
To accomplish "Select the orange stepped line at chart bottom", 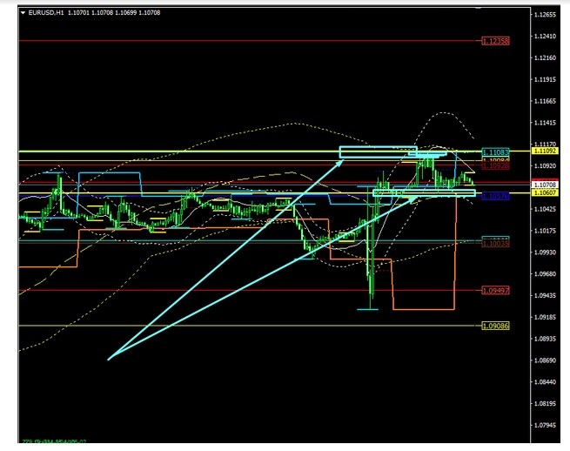I will [423, 309].
